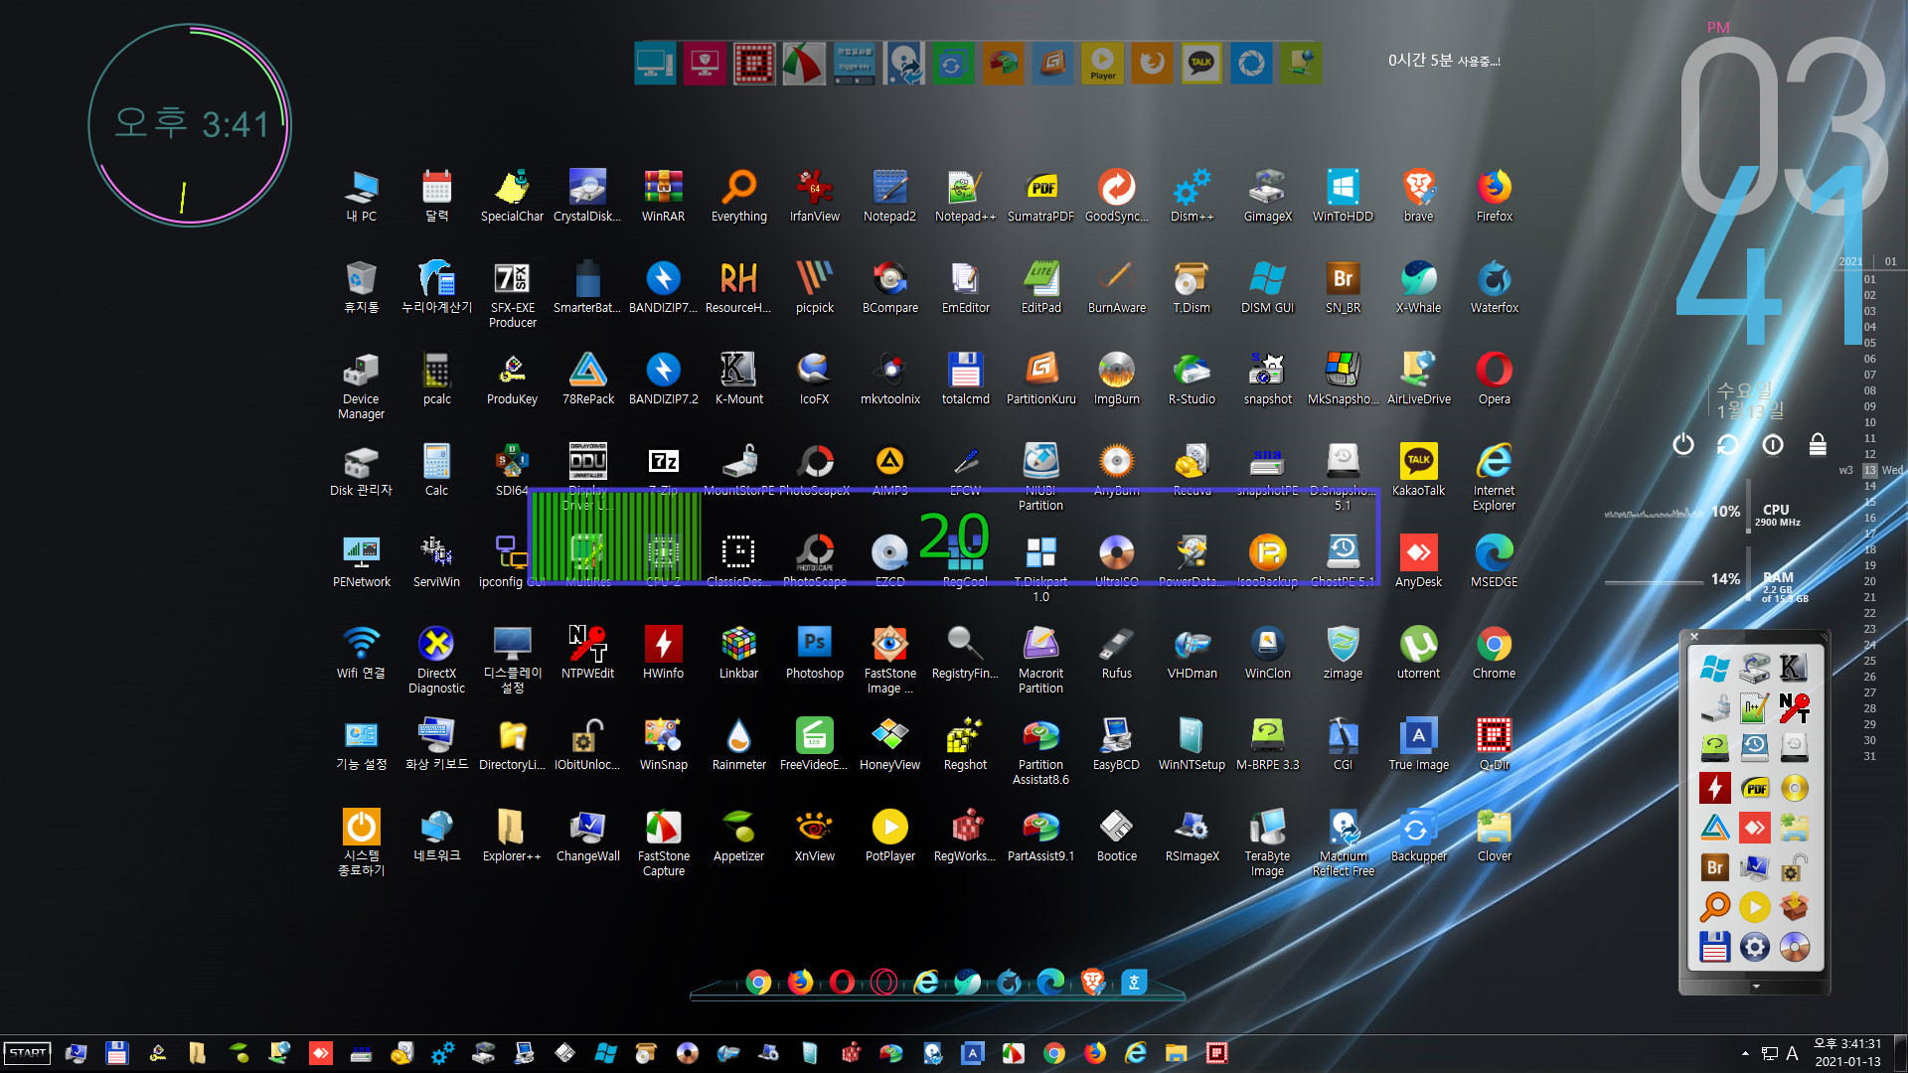Launch Chrome desktop shortcut
The height and width of the screenshot is (1073, 1908).
[x=1494, y=652]
